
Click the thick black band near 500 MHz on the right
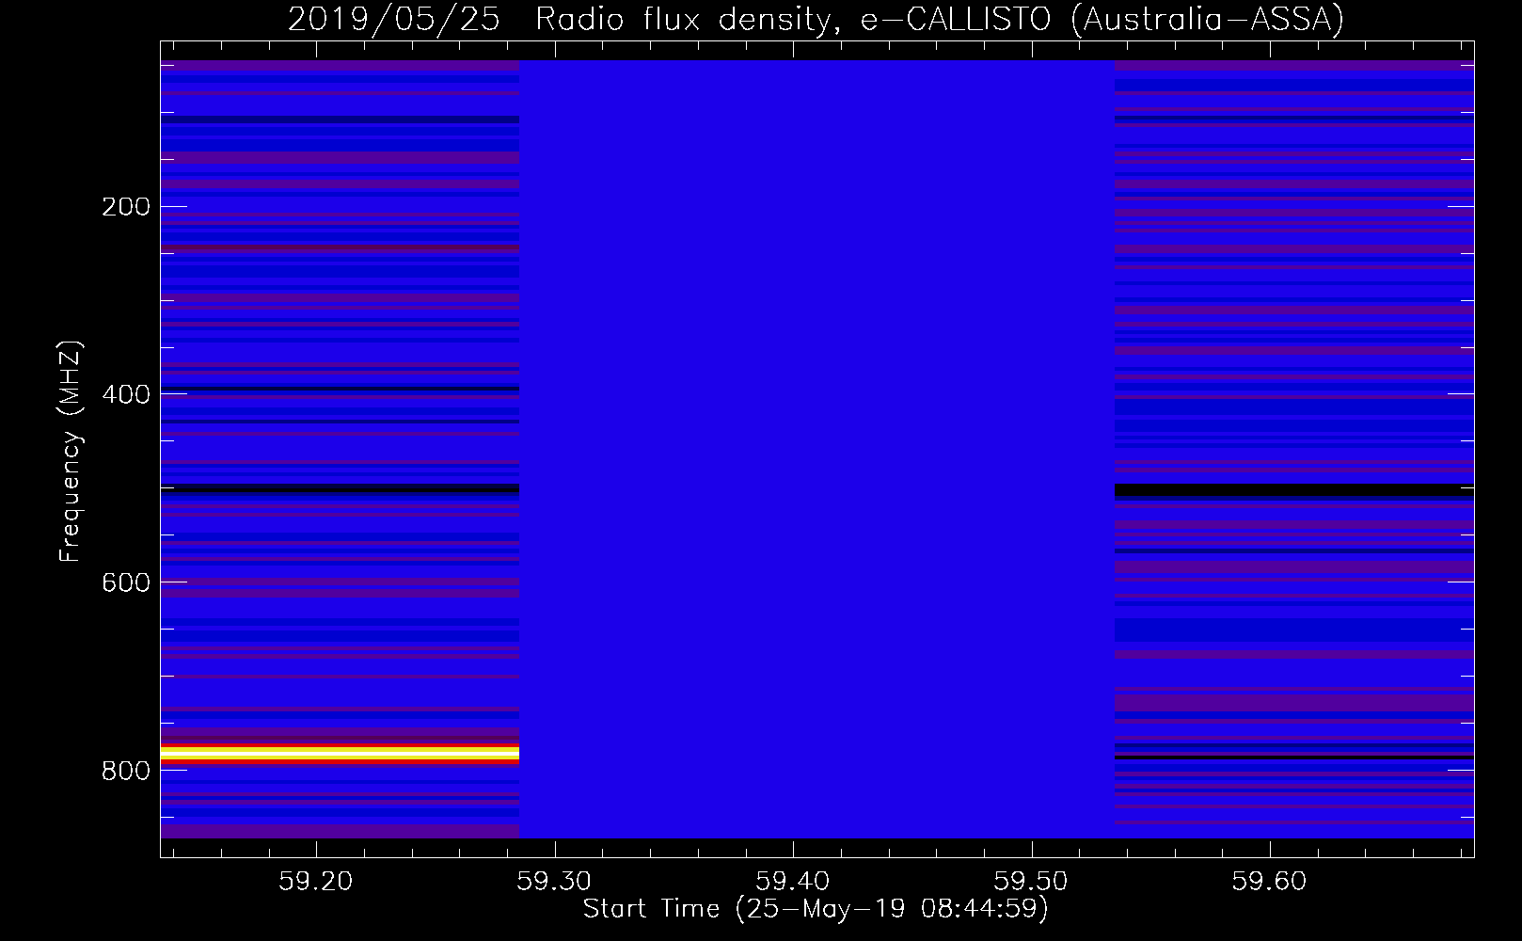click(x=1294, y=490)
